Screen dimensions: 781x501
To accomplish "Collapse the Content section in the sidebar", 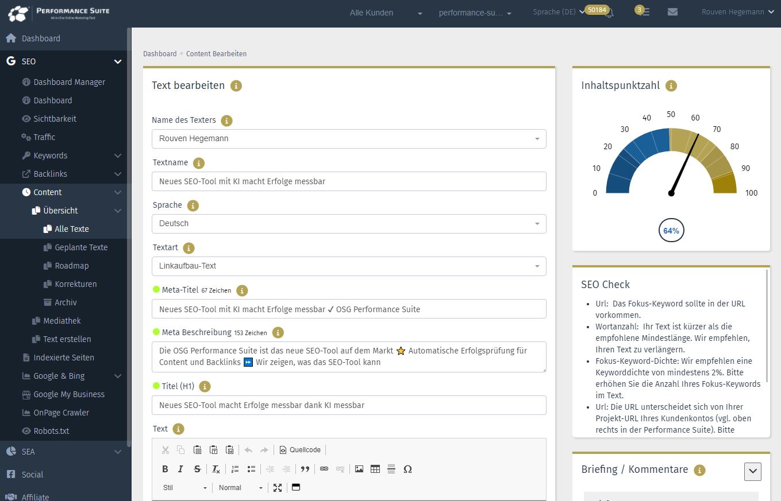I will pos(118,192).
